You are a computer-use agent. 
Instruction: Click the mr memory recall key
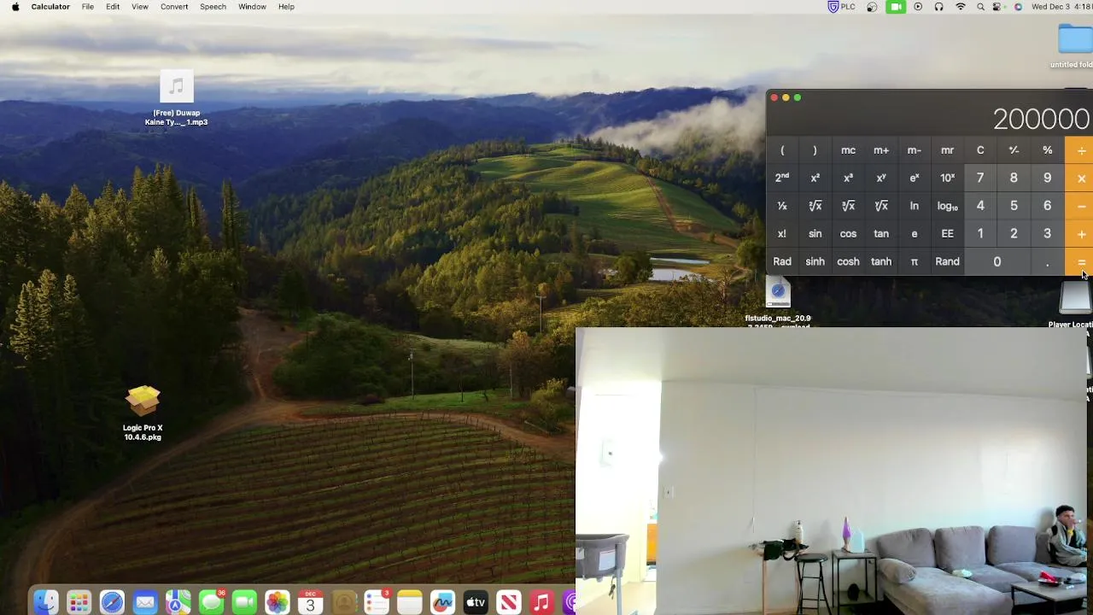947,150
